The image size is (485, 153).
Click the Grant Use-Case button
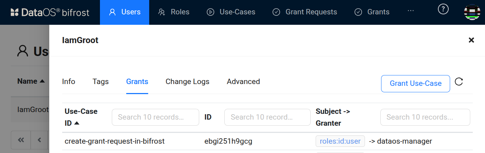pyautogui.click(x=415, y=83)
